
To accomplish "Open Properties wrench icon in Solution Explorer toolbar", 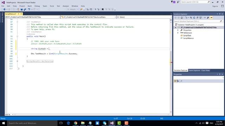I will (208, 18).
